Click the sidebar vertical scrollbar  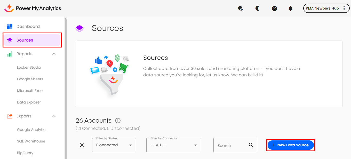(66, 88)
